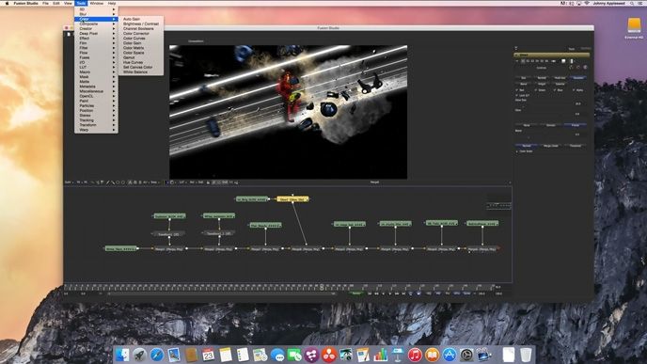This screenshot has height=364, width=647.
Task: Open Contacts book icon in dock
Action: point(191,355)
